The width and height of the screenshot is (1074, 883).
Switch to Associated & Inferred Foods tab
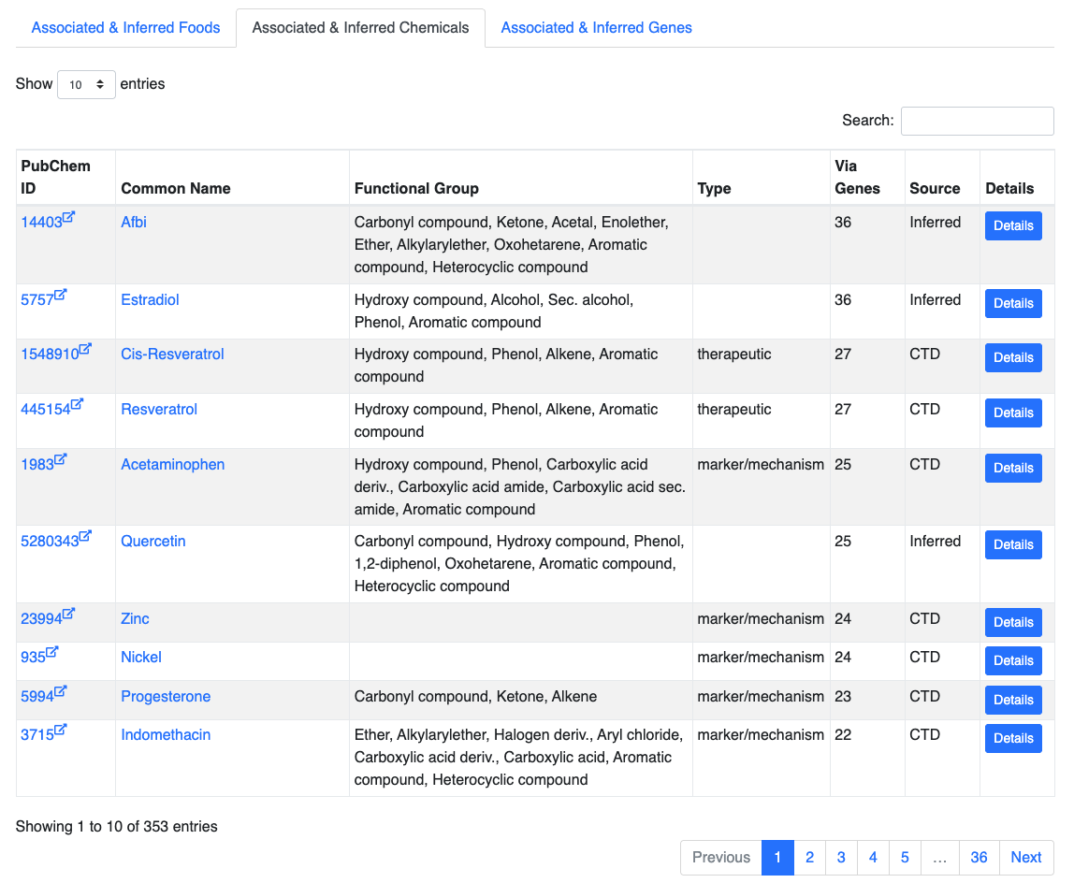pyautogui.click(x=126, y=28)
